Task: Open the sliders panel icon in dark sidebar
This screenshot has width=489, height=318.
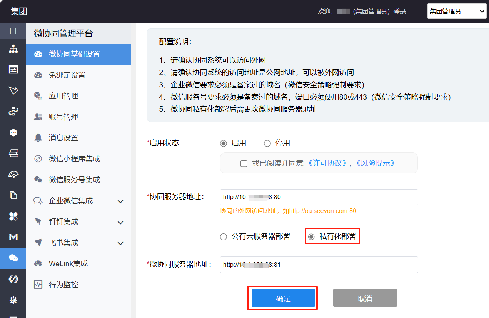Action: pos(13,70)
